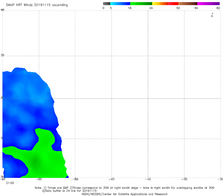Click the longitude label '-55' on bottom axis
The image size is (223, 196).
click(39, 179)
